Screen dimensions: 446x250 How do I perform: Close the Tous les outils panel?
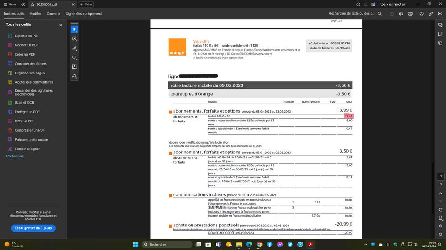coord(61,25)
